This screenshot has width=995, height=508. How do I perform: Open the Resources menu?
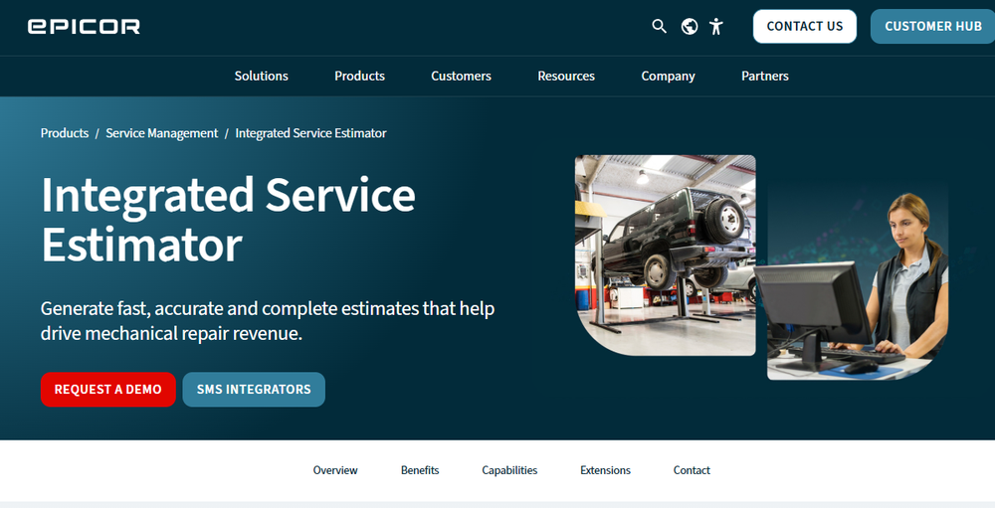pos(566,77)
